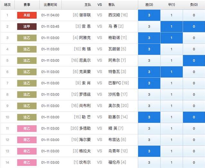The height and width of the screenshot is (168, 205).
Task: Deselect win (3) for 格拉夫 vs 乌青年
Action: pyautogui.click(x=149, y=151)
